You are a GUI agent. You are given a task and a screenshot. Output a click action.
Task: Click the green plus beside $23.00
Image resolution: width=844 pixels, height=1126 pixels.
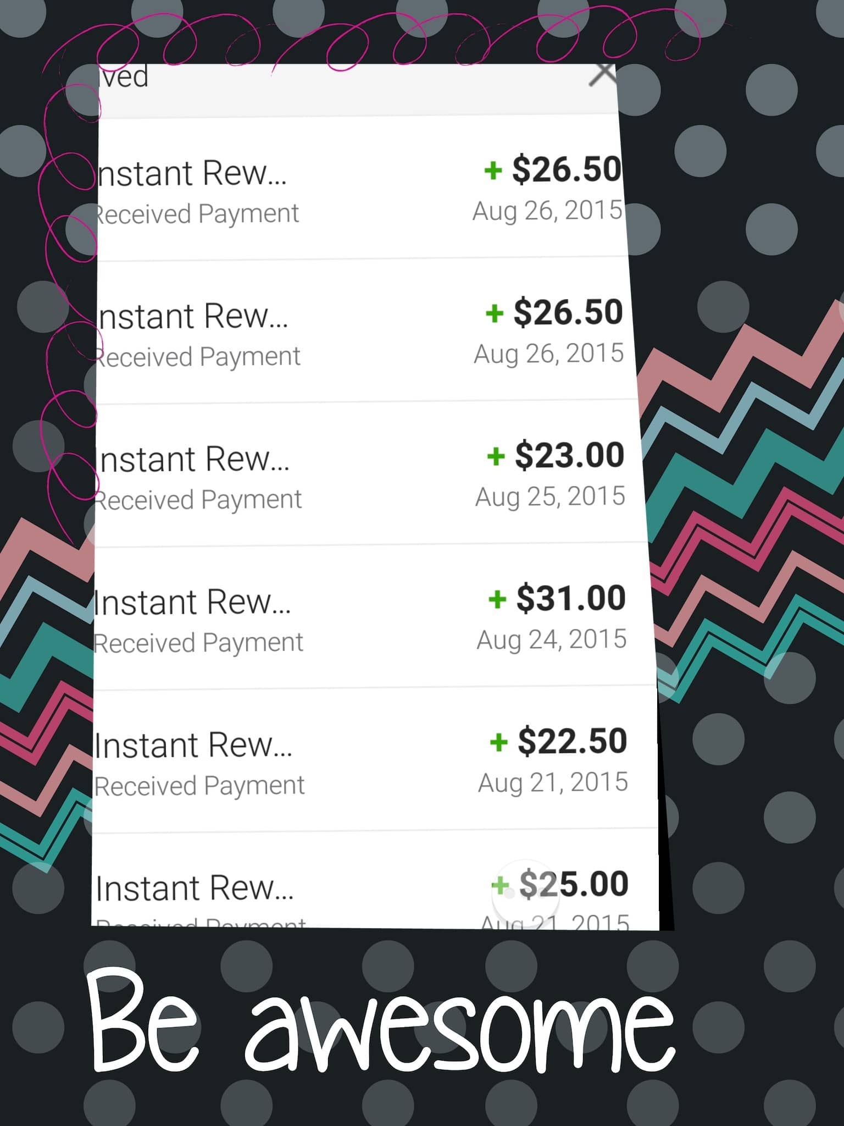(496, 456)
